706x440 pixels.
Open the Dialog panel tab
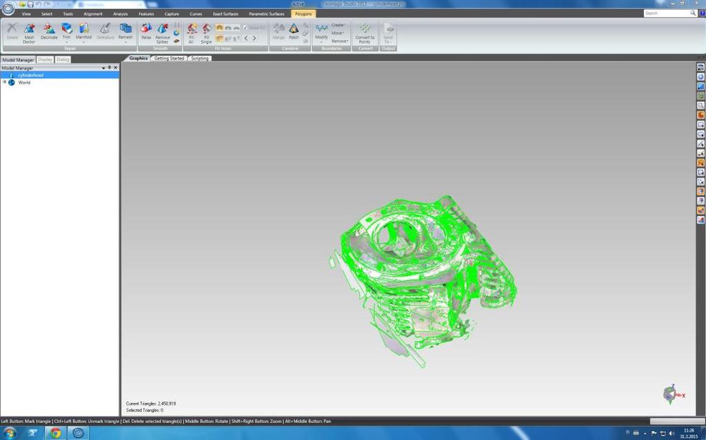tap(63, 59)
